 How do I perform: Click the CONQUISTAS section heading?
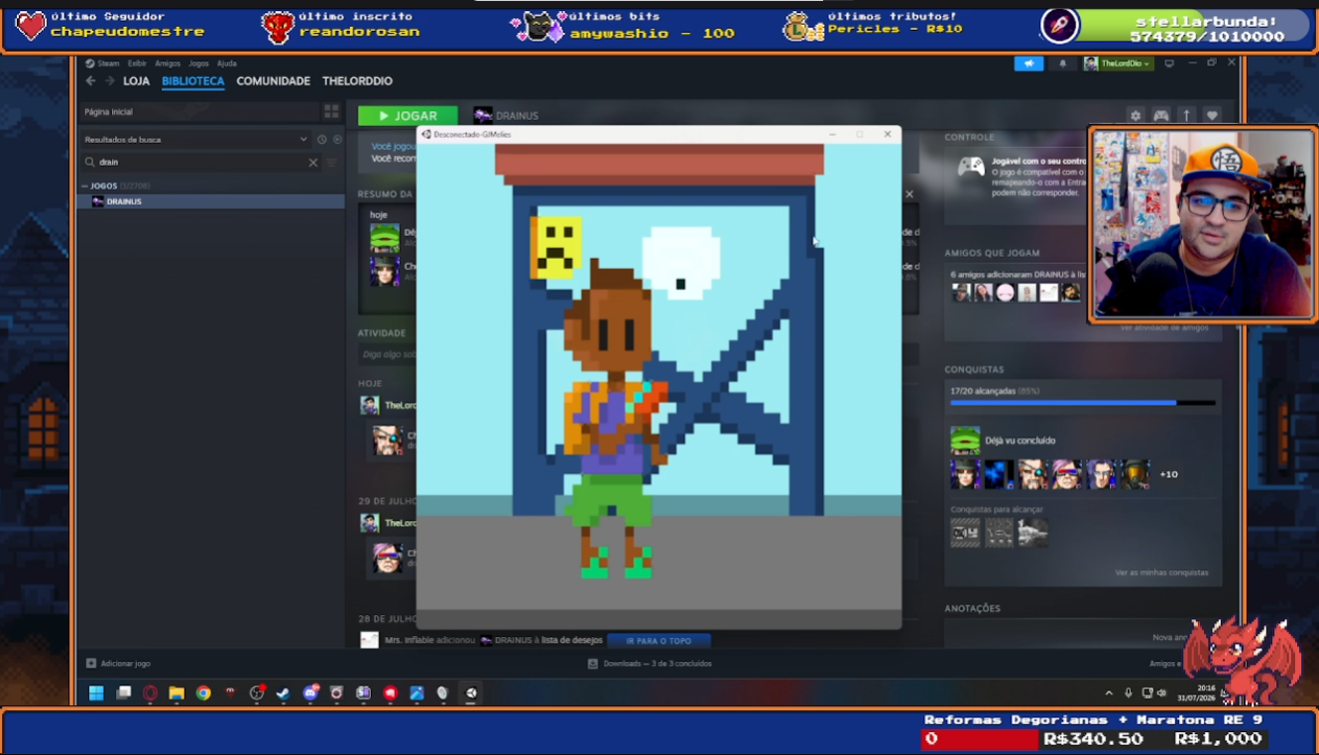click(974, 369)
